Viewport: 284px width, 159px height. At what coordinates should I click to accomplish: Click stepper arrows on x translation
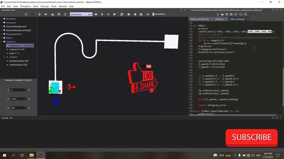[x=26, y=90]
